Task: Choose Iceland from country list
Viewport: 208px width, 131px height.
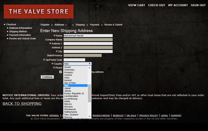Action: (76, 75)
